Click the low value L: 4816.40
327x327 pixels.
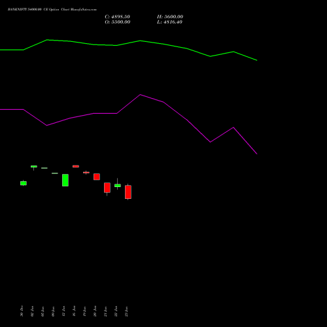[169, 22]
